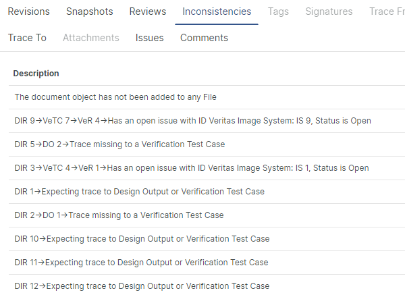Select the DIR 3 open issue row
Image resolution: width=405 pixels, height=297 pixels.
(192, 168)
